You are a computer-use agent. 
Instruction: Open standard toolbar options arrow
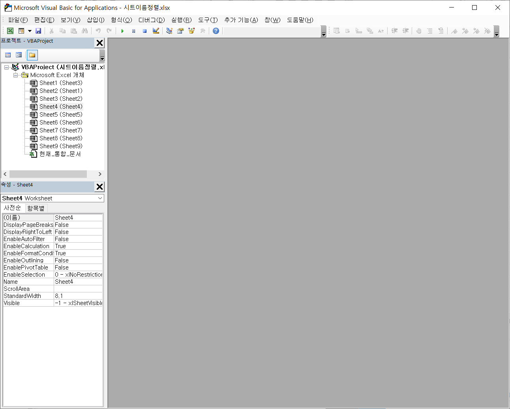324,32
